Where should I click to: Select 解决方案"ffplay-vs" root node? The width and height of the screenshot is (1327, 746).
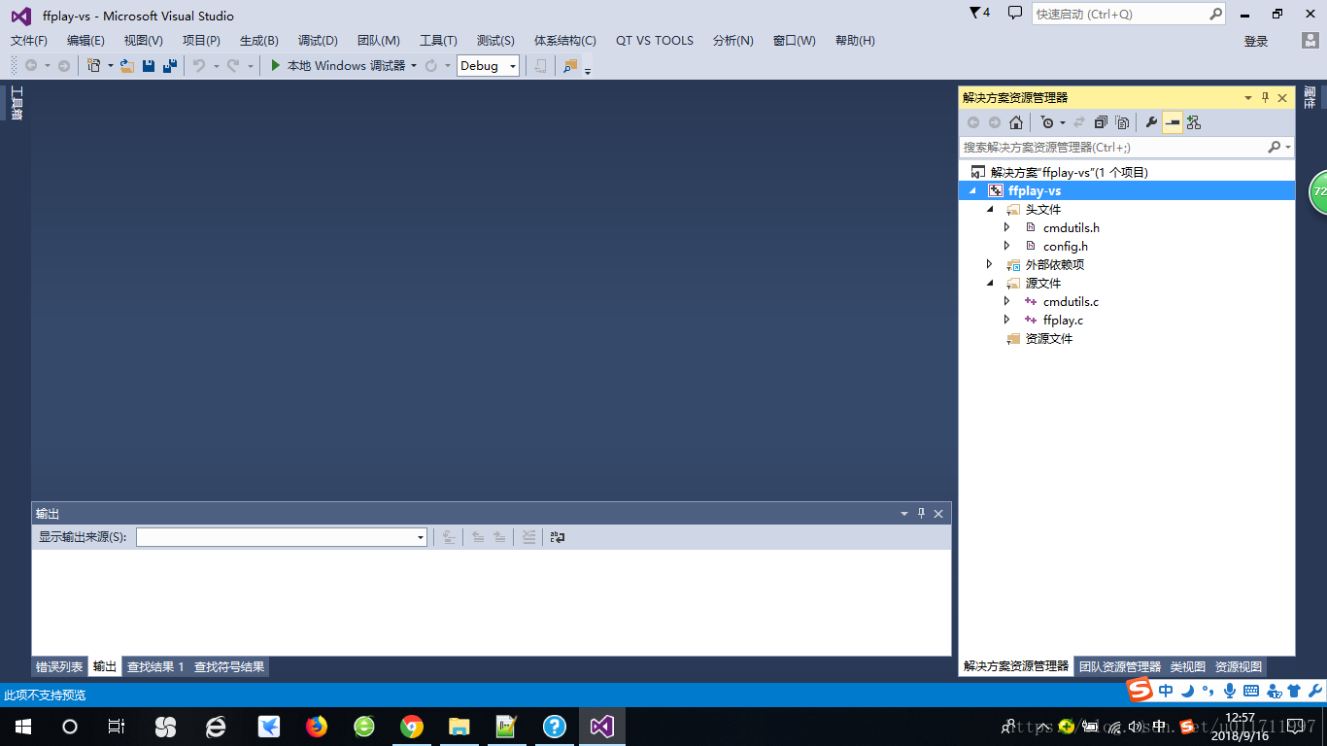point(1069,172)
